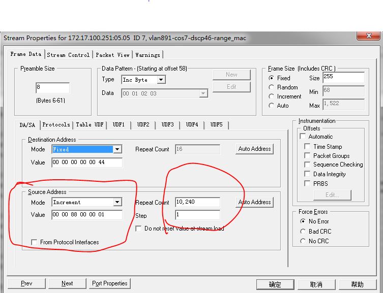The width and height of the screenshot is (383, 293).
Task: Toggle From Protocol Interfaces checkbox
Action: pos(34,242)
